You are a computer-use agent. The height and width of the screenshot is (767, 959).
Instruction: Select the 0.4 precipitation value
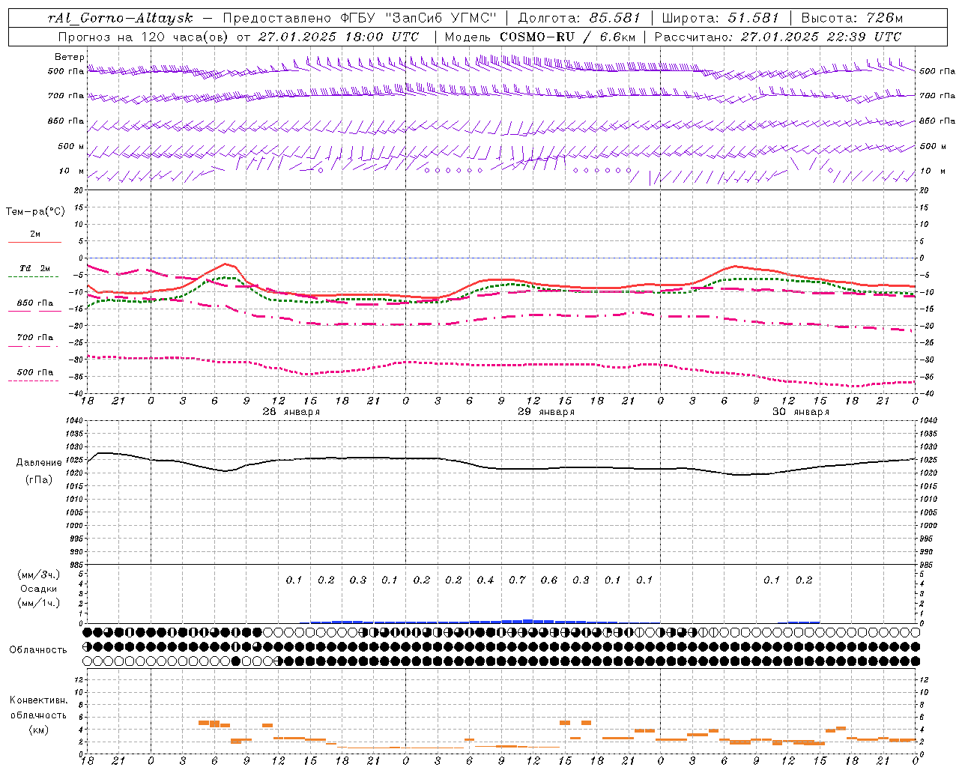(x=485, y=580)
